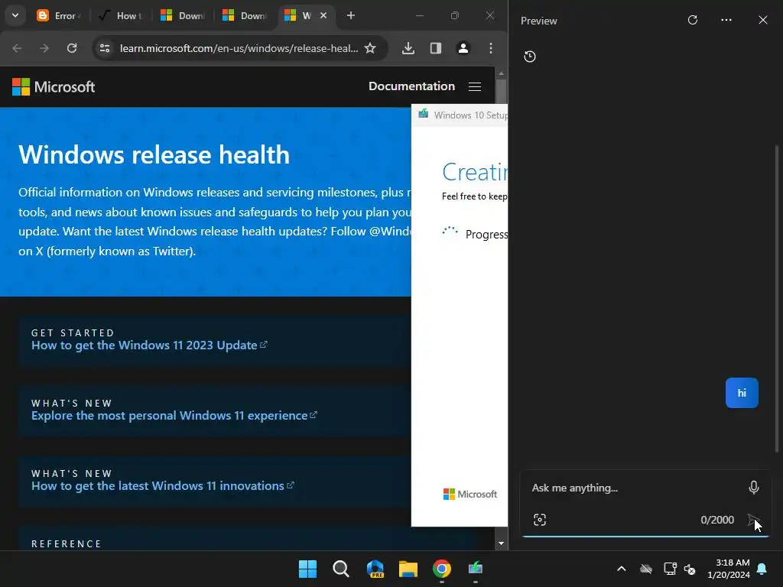Open taskbar Search

point(340,569)
